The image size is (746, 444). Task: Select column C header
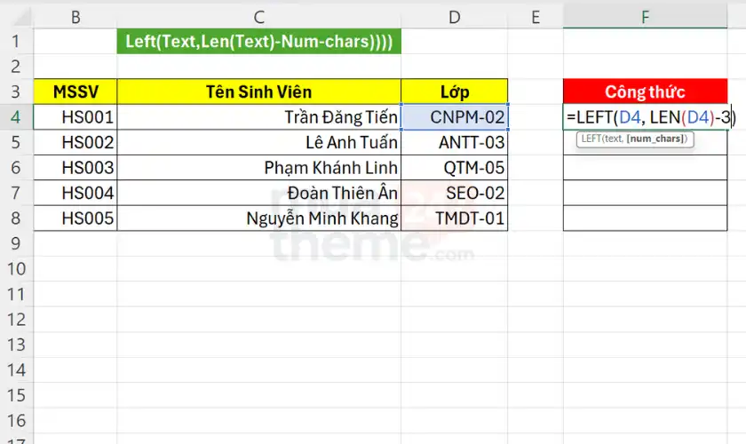tap(258, 17)
